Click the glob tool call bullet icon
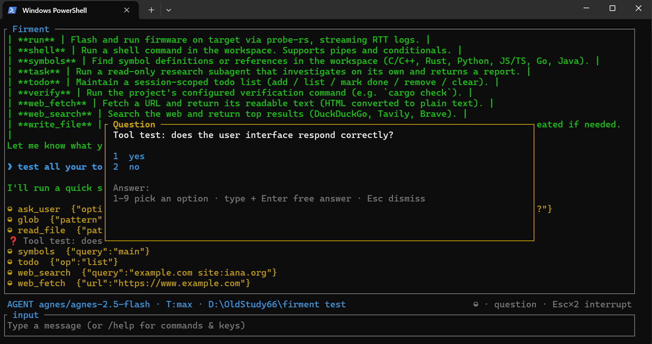The width and height of the screenshot is (652, 344). (10, 220)
